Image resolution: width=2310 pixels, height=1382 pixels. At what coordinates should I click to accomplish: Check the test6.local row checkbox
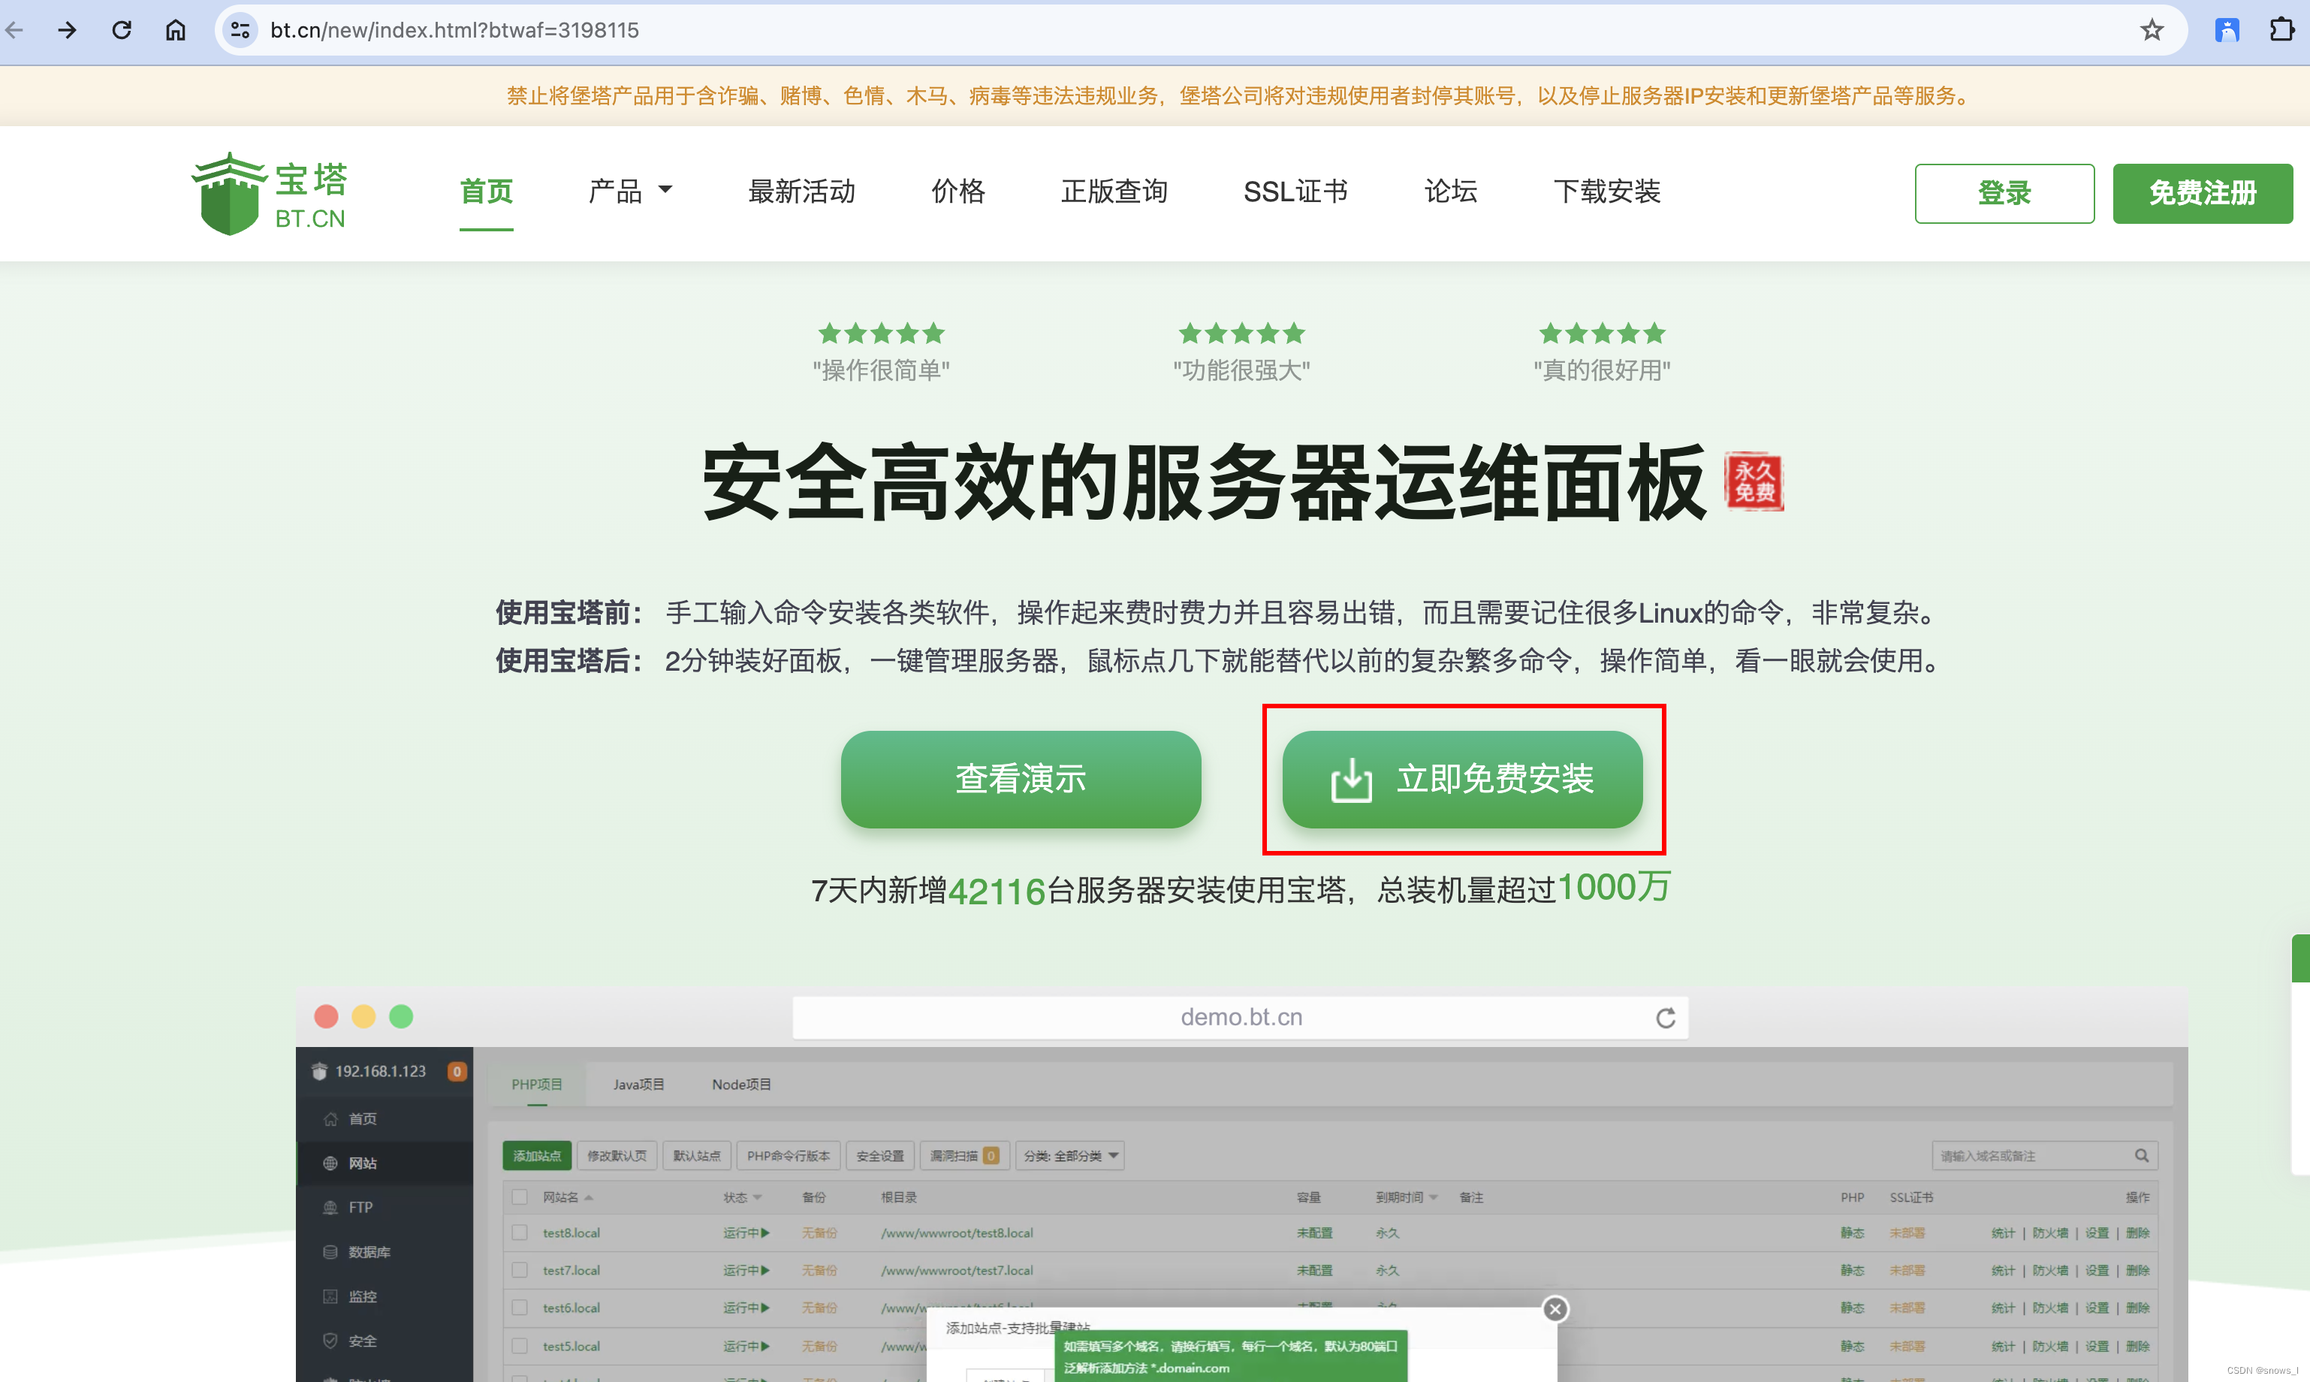tap(520, 1308)
